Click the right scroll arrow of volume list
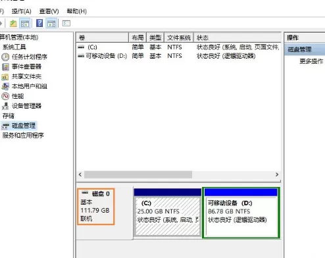 tap(277, 174)
